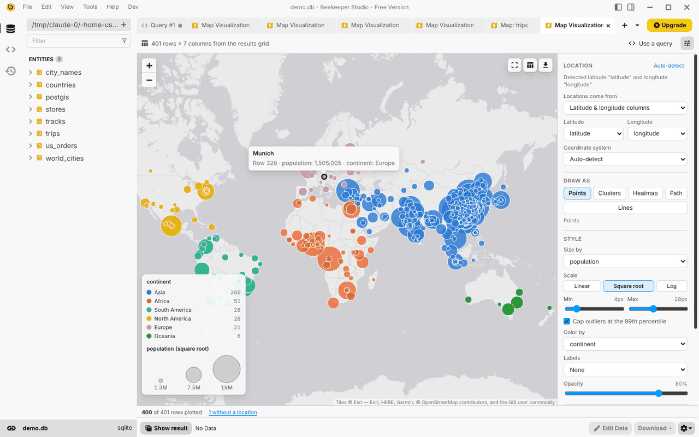Screen dimensions: 699x437
Task: Adjust the Min size slider
Action: (594, 309)
